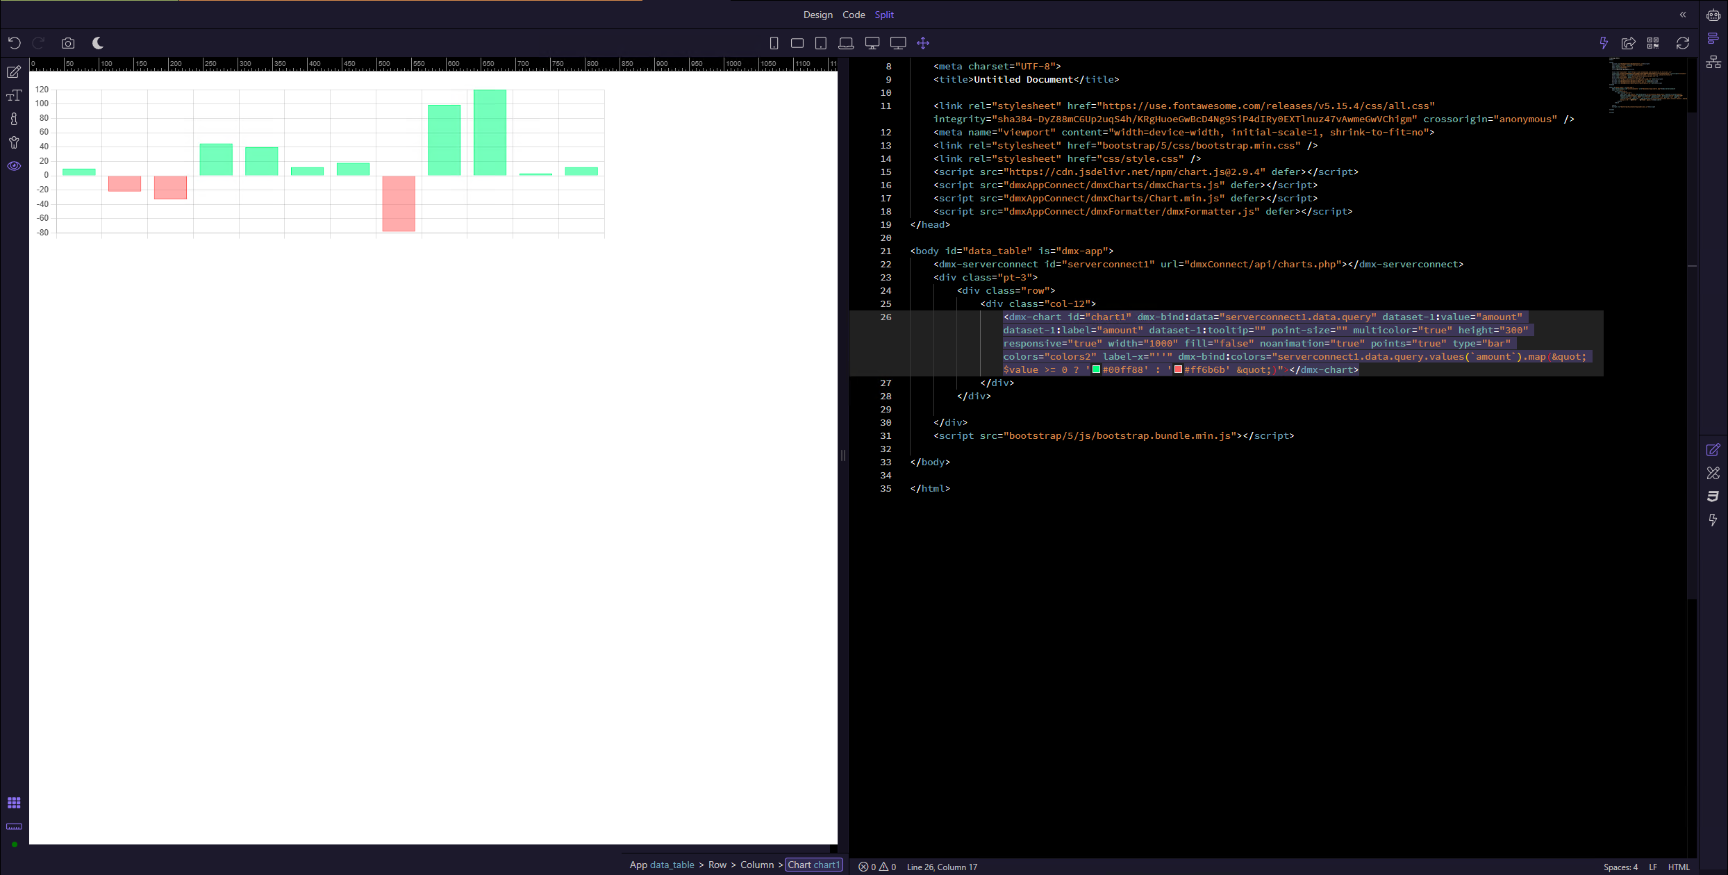
Task: Switch to the Code view tab
Action: pos(854,15)
